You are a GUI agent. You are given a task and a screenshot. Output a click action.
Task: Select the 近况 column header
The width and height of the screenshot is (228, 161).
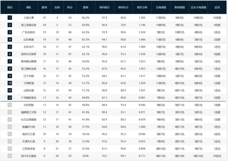click(x=217, y=7)
